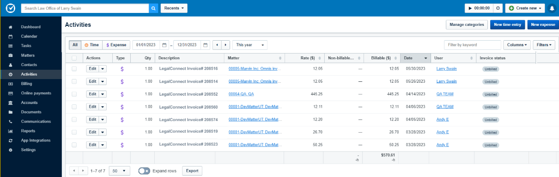
Task: Open end date calendar picker icon
Action: pyautogui.click(x=206, y=45)
